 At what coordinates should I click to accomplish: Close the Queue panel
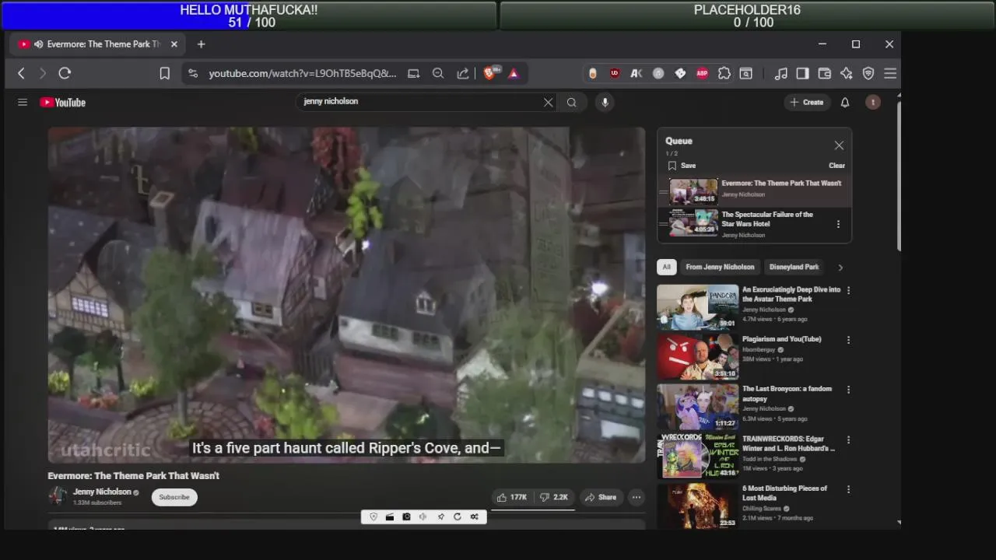839,145
